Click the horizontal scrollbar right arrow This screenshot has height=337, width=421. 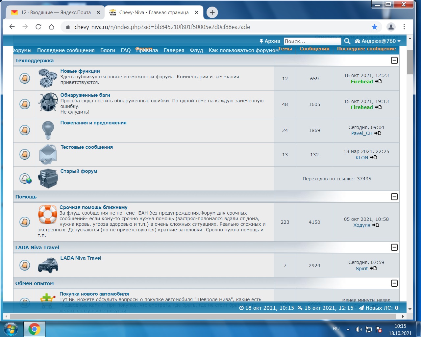pos(403,316)
